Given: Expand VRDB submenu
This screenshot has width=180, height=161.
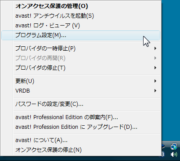Looking at the screenshot, I should point(81,91).
